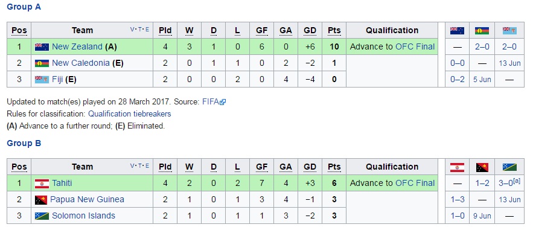Open the Group A heading link
Screen dimensions: 533x230
point(24,7)
